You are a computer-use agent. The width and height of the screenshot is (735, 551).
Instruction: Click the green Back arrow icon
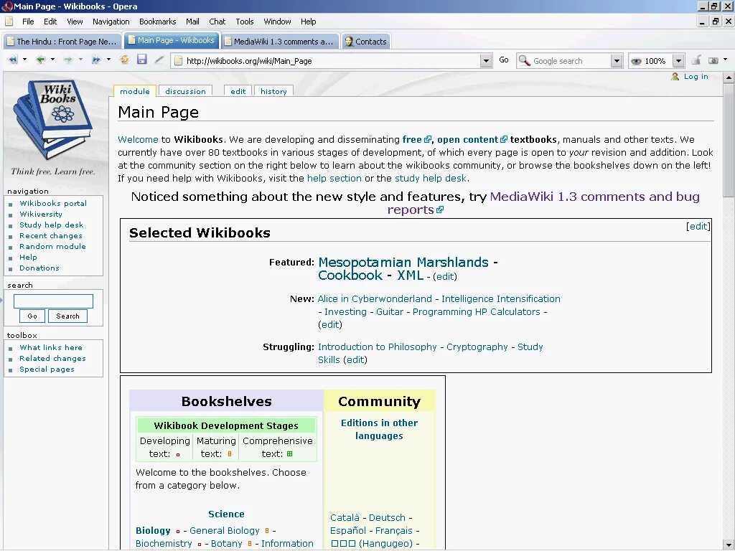[x=40, y=60]
